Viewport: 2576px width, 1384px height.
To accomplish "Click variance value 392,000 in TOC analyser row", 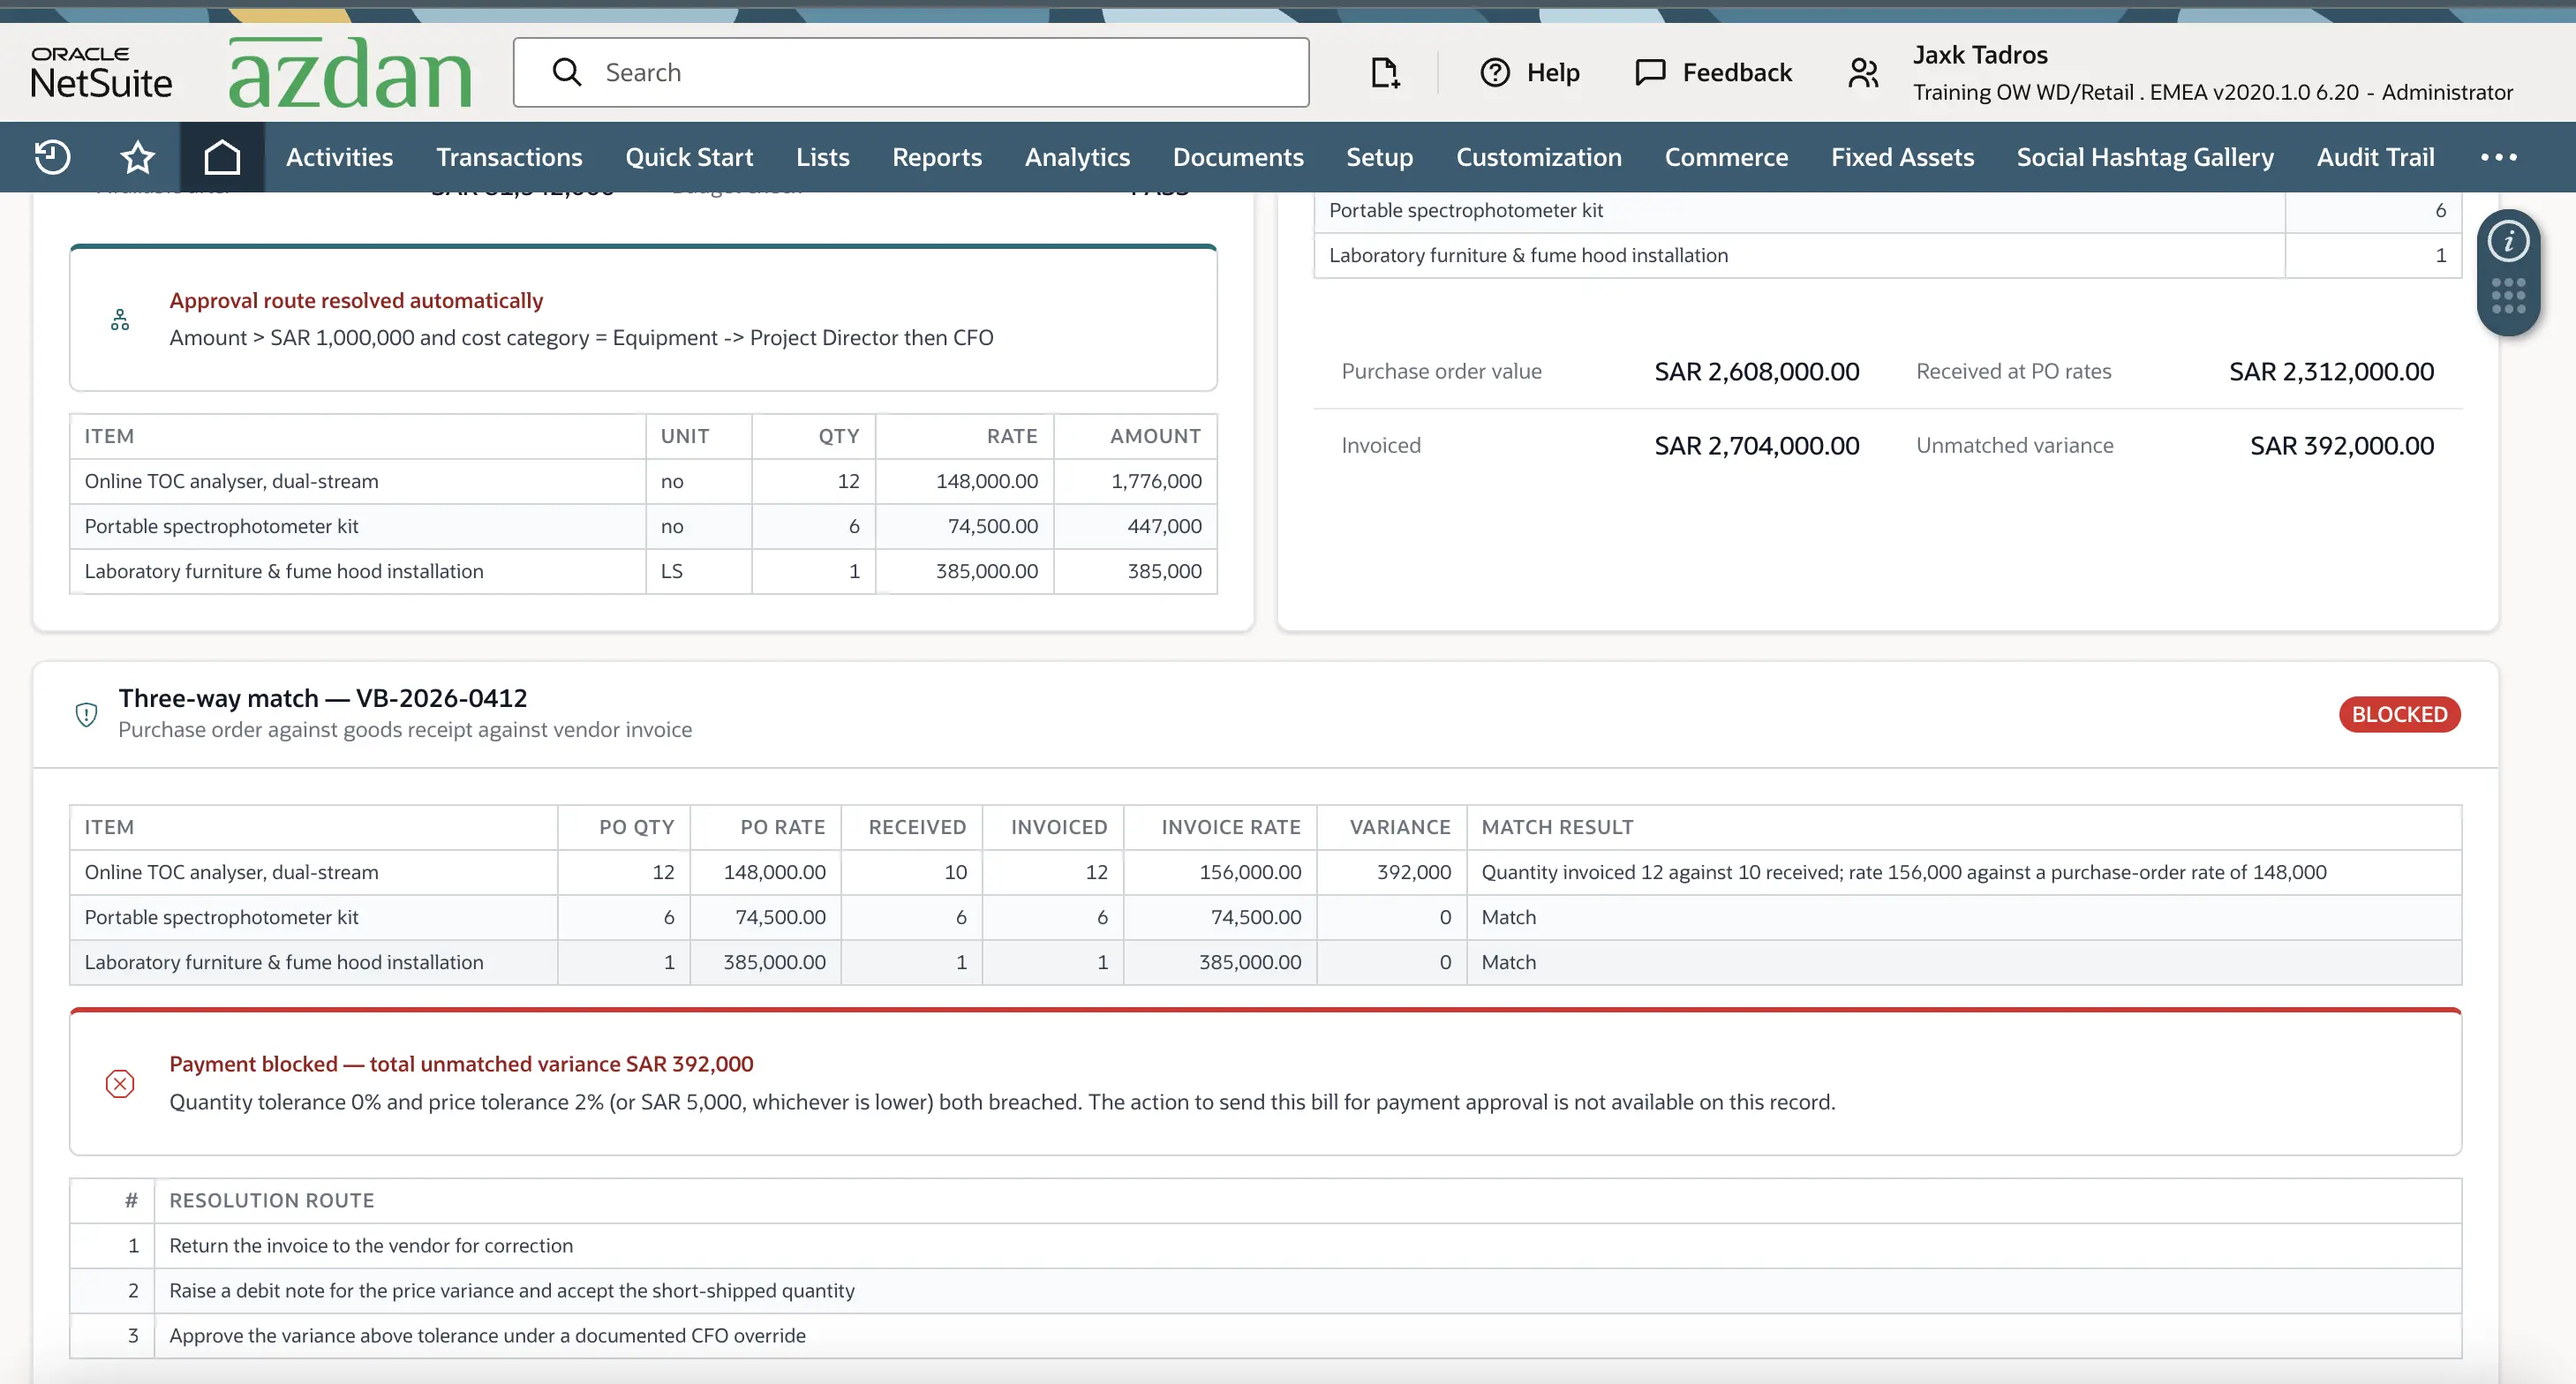I will (1413, 872).
